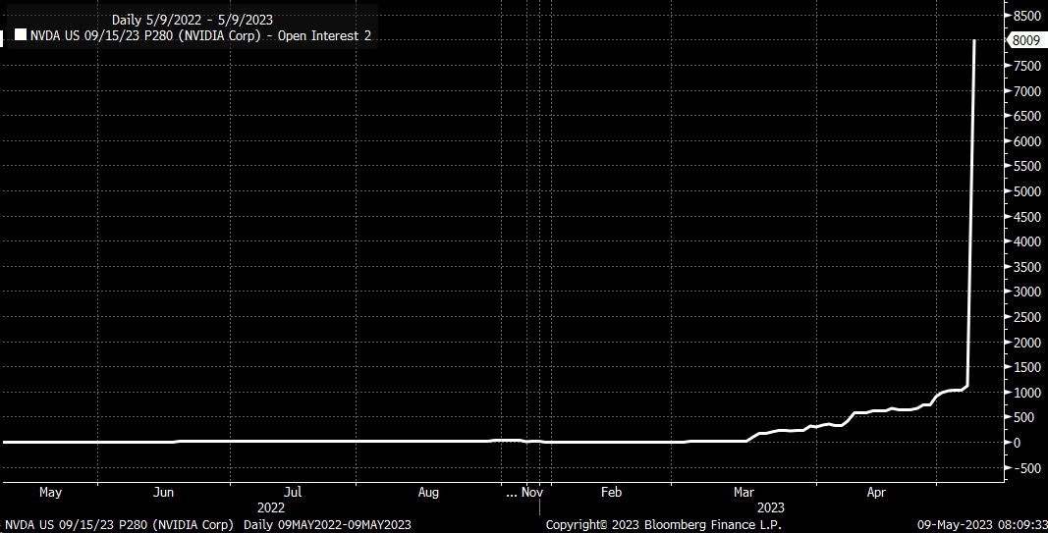Click the Mar label on the time axis

[x=744, y=492]
